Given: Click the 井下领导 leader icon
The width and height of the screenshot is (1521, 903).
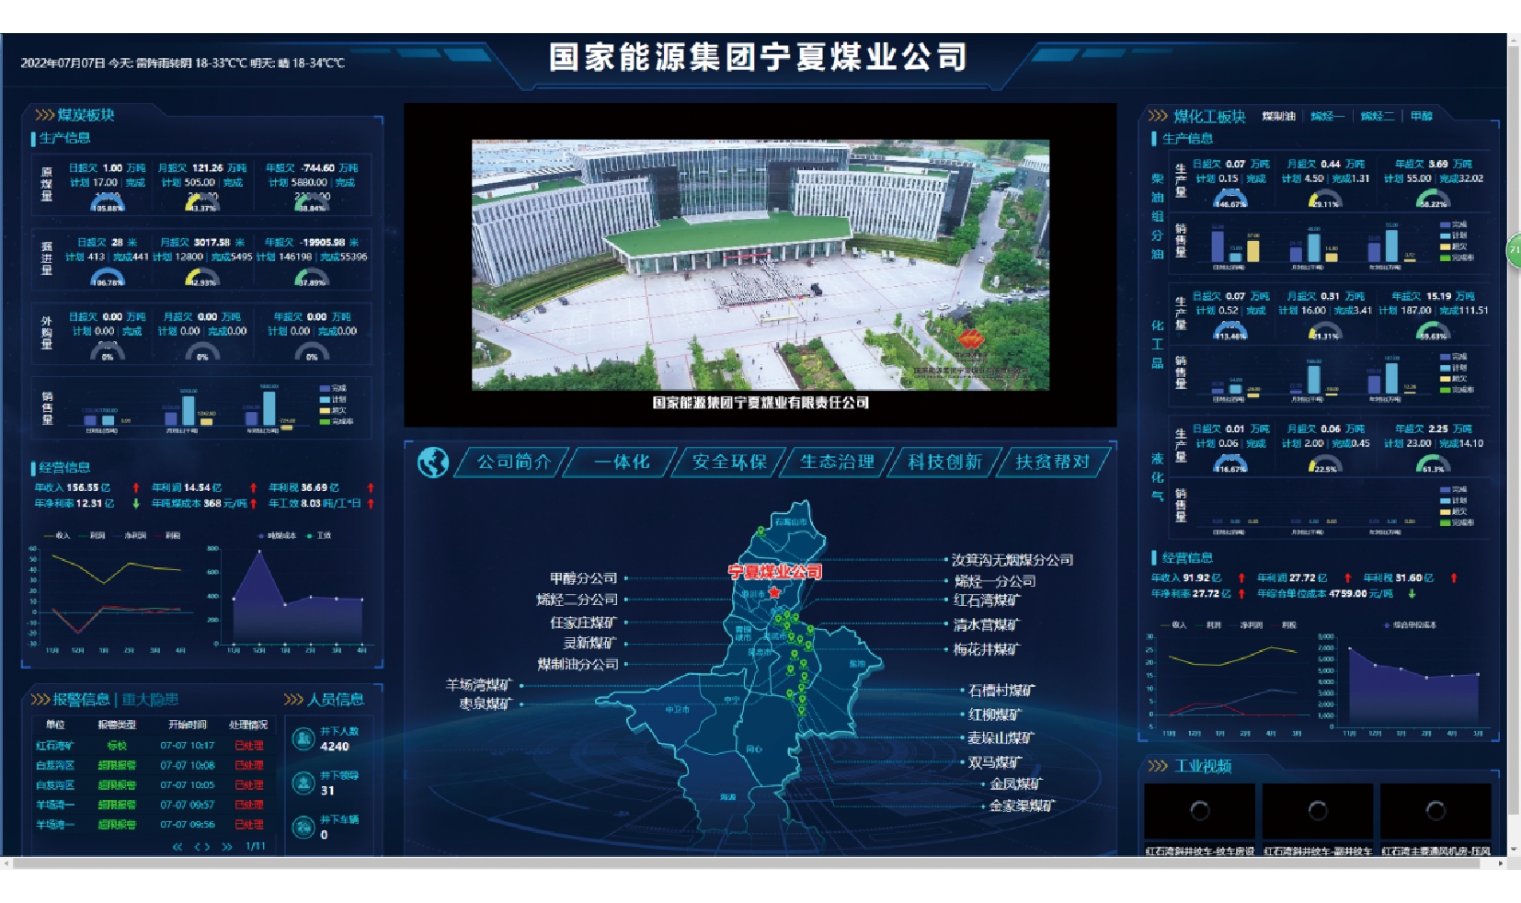Looking at the screenshot, I should click(303, 783).
